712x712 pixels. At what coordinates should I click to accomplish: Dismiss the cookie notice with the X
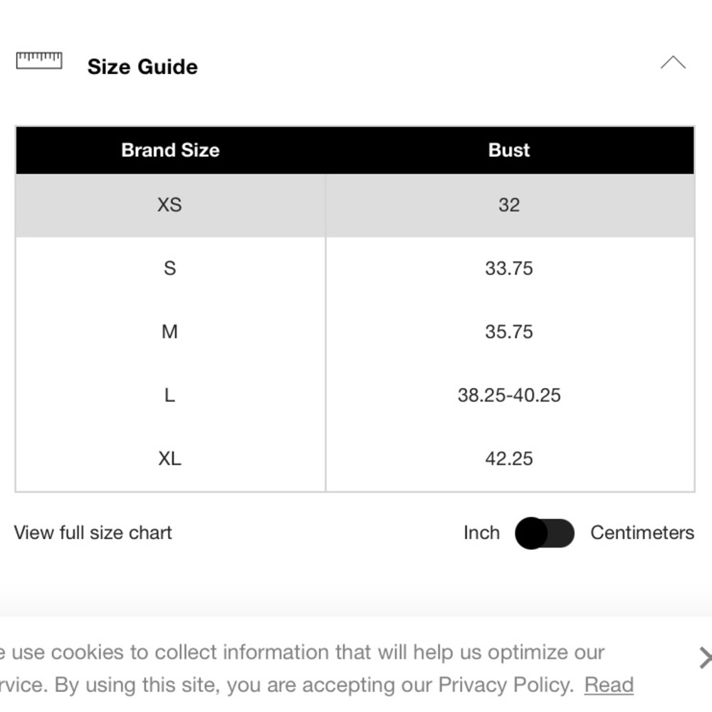[704, 658]
